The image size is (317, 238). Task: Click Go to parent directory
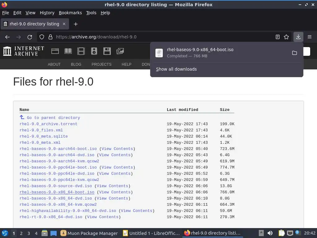pyautogui.click(x=53, y=118)
